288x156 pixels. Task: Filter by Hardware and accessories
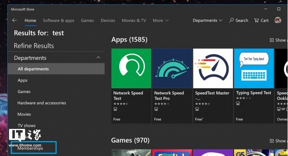[x=42, y=103]
